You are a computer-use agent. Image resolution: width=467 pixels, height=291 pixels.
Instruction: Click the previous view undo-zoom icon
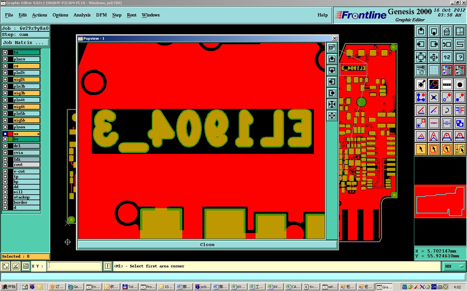(447, 44)
